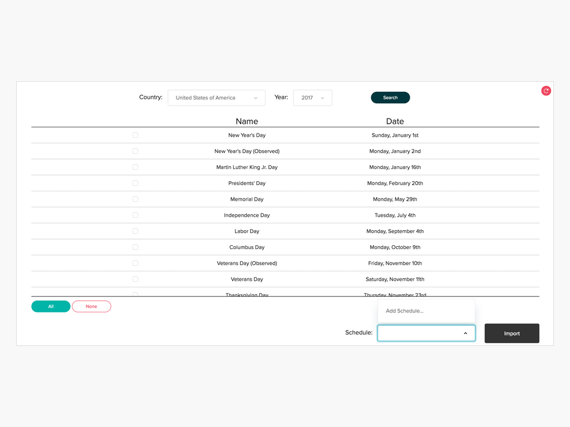Click the Import button
This screenshot has height=427, width=570.
(512, 334)
